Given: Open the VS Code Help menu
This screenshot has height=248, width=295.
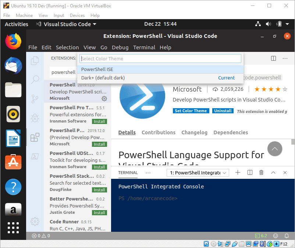Looking at the screenshot, I should [166, 47].
